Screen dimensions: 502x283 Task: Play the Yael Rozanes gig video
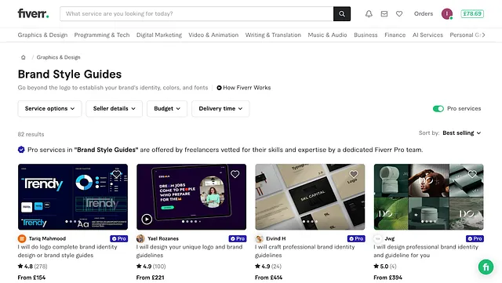point(147,219)
